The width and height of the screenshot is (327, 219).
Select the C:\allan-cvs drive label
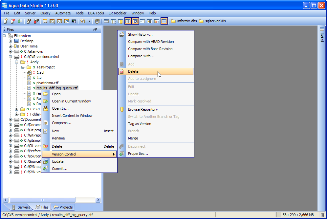(x=33, y=51)
